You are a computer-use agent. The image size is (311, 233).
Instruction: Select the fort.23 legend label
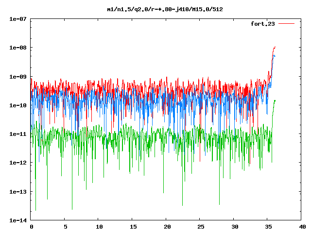coord(263,24)
